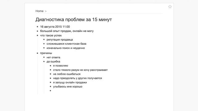Image resolution: width=198 pixels, height=111 pixels.
Task: Collapse the 'что такое успех' bullet
Action: coord(37,35)
